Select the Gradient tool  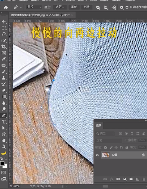3,97
